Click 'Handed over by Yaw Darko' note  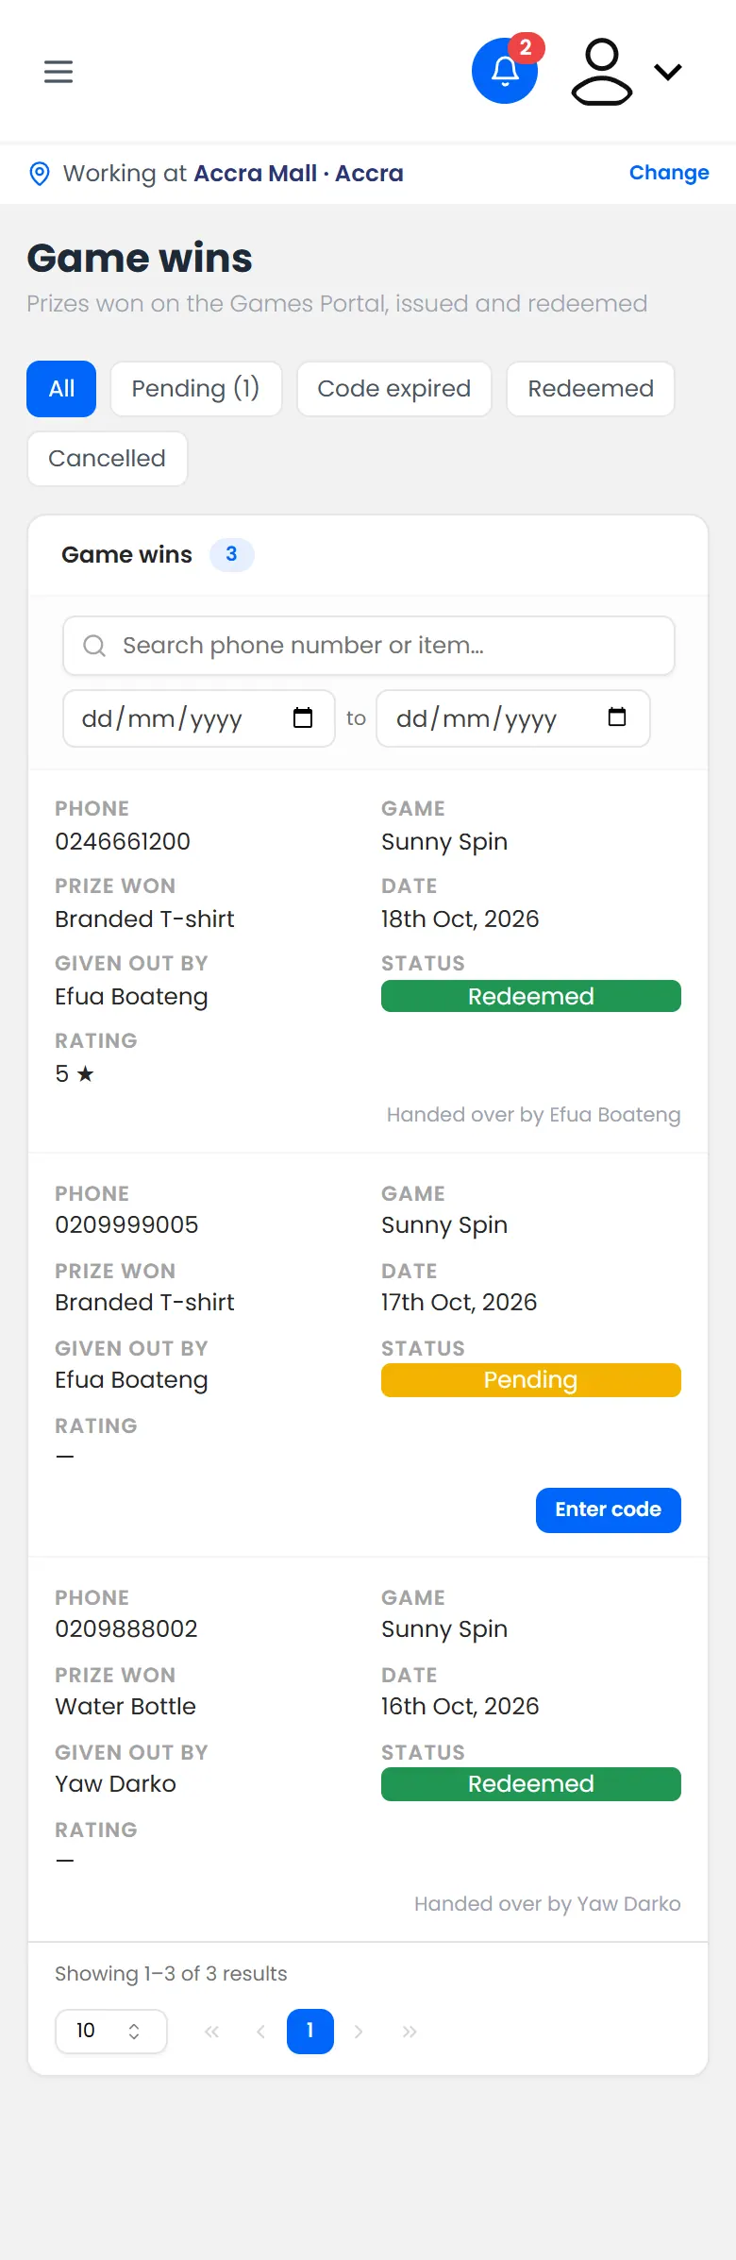click(547, 1904)
